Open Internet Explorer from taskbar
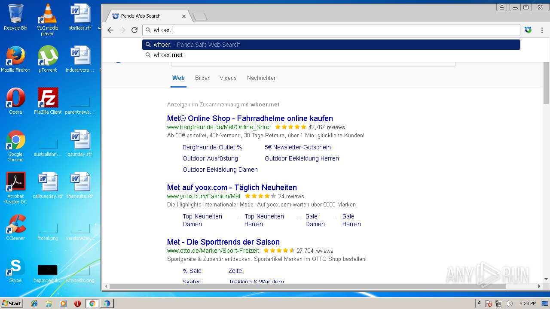Viewport: 550px width, 309px height. coord(34,303)
